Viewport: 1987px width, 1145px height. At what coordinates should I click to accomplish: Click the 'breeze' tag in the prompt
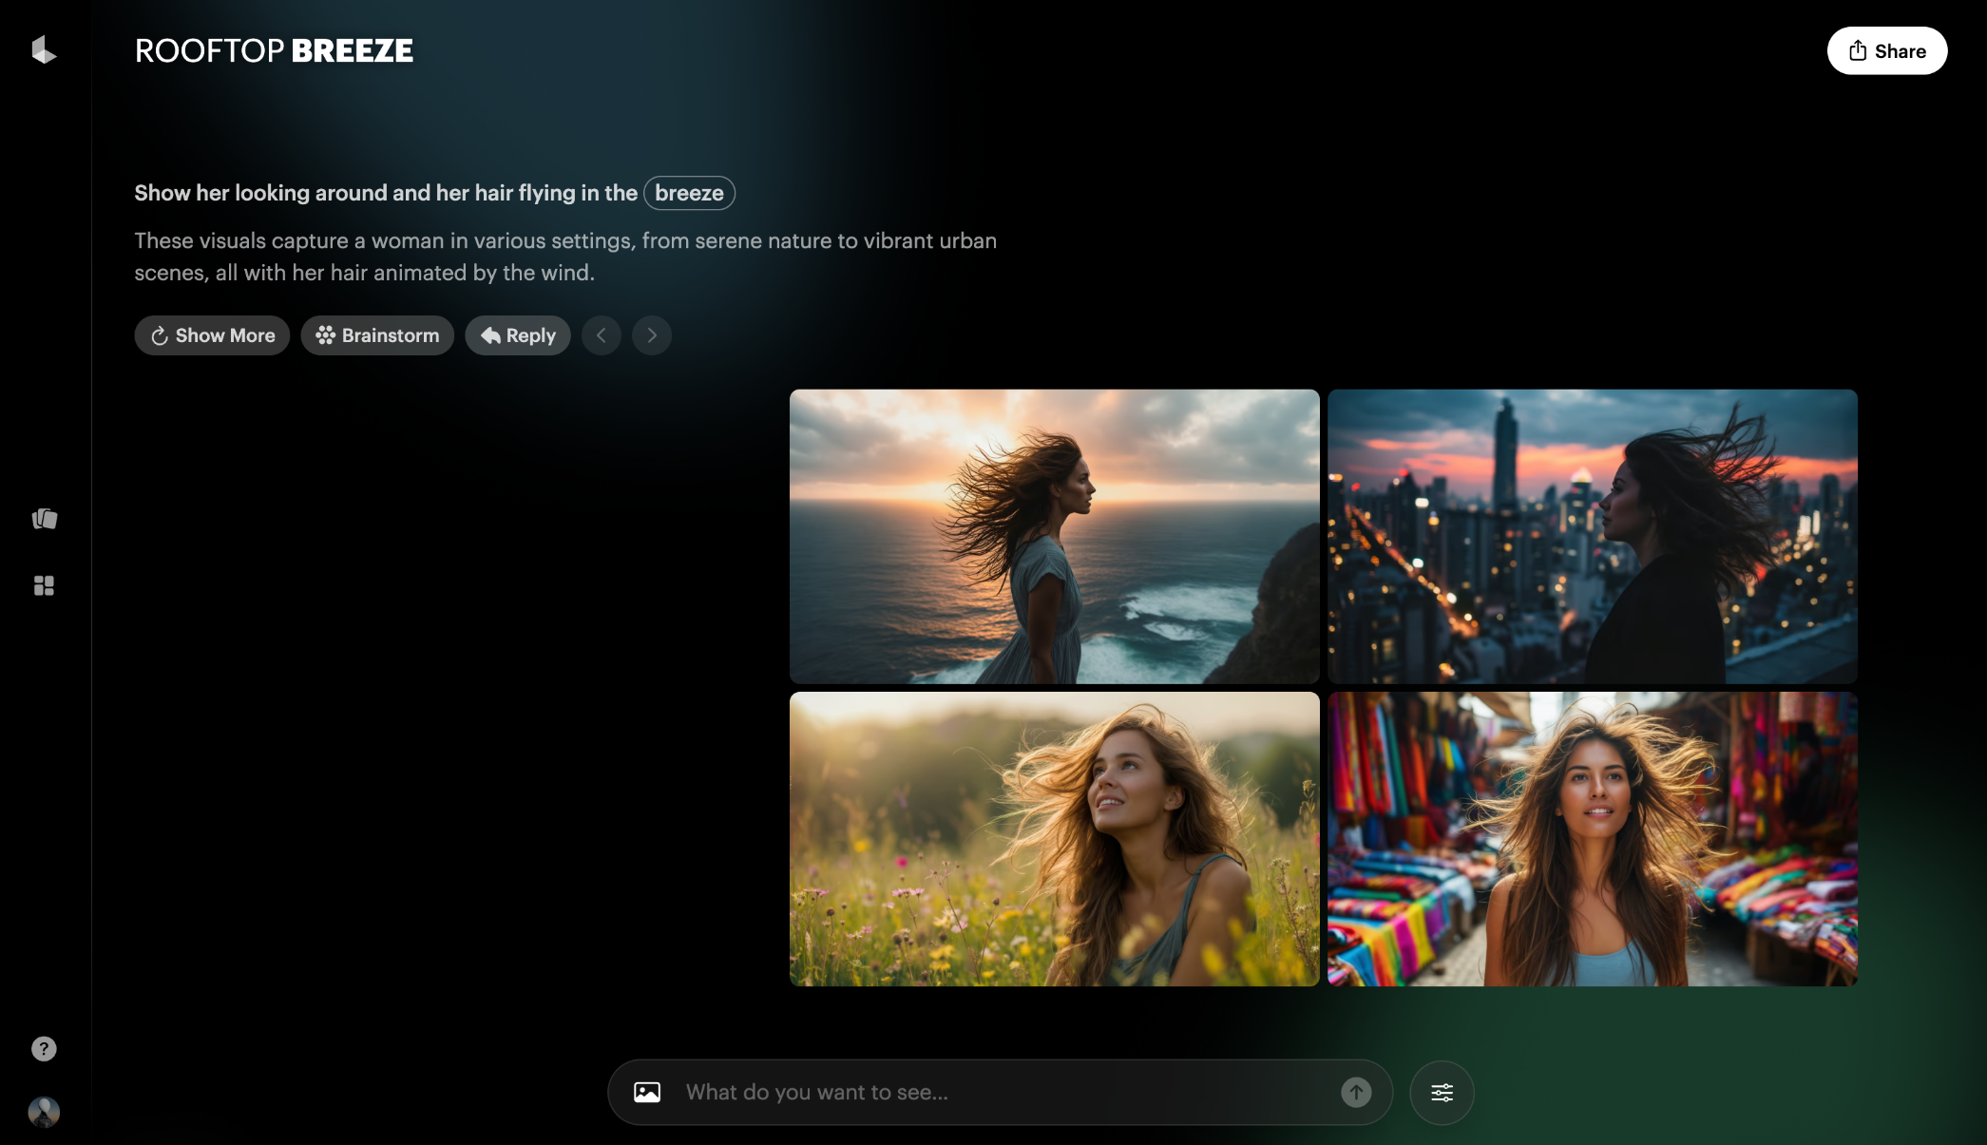click(689, 193)
